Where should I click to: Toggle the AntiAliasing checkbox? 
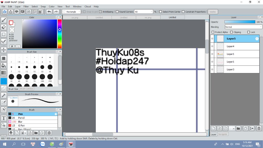[100, 12]
